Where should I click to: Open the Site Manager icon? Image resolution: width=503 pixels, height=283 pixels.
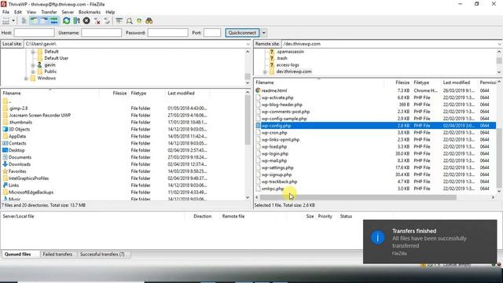(6, 21)
